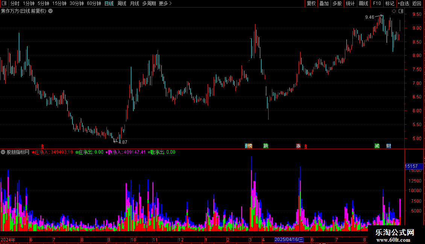Screen dimensions: 425x244
Task: Switch to 分时 intraday chart tab
Action: [x=15, y=3]
